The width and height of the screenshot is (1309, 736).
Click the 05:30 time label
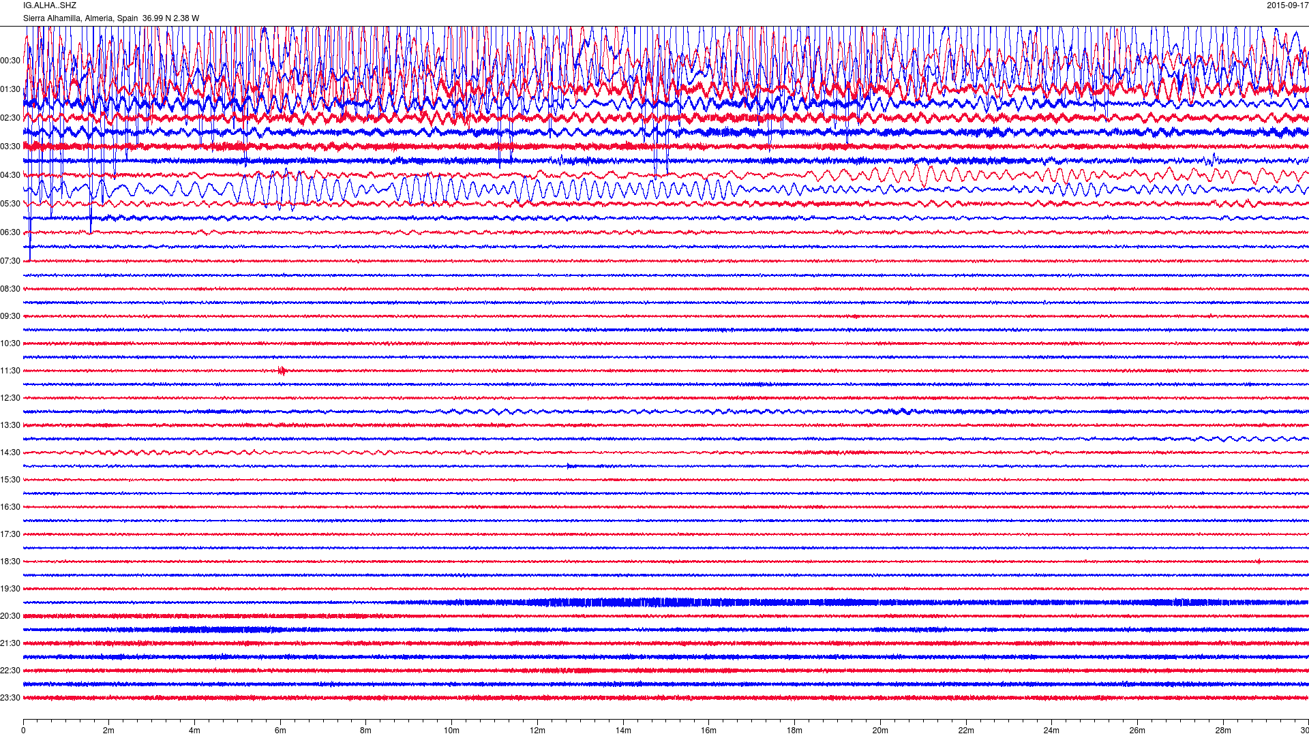[10, 204]
